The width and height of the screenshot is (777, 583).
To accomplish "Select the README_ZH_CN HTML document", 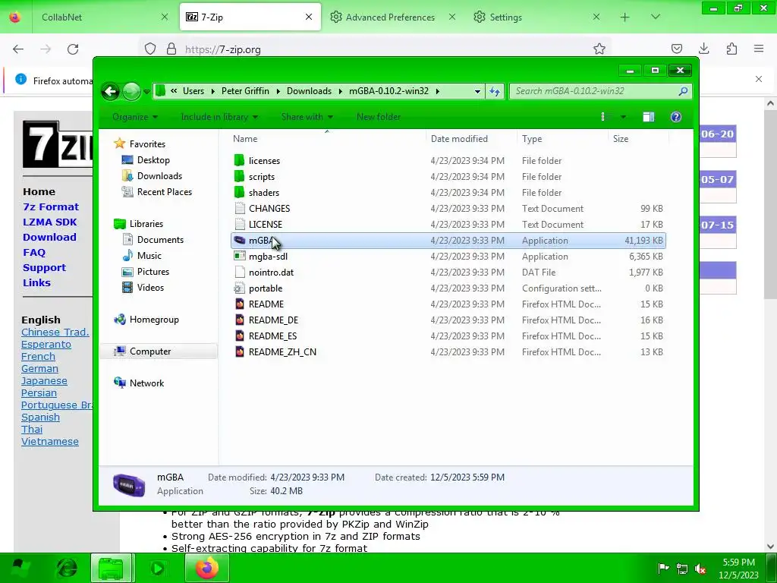I will pos(282,352).
